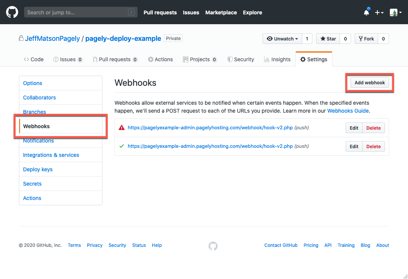Open Blog footer link
408x279 pixels.
click(x=365, y=245)
